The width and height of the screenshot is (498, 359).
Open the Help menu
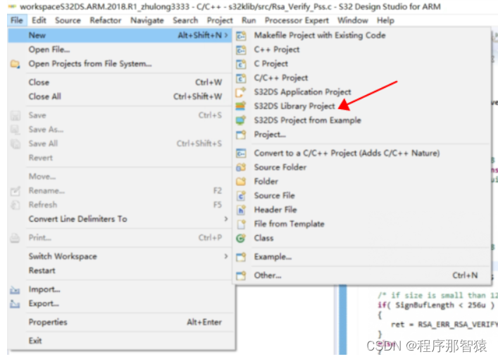coord(385,20)
